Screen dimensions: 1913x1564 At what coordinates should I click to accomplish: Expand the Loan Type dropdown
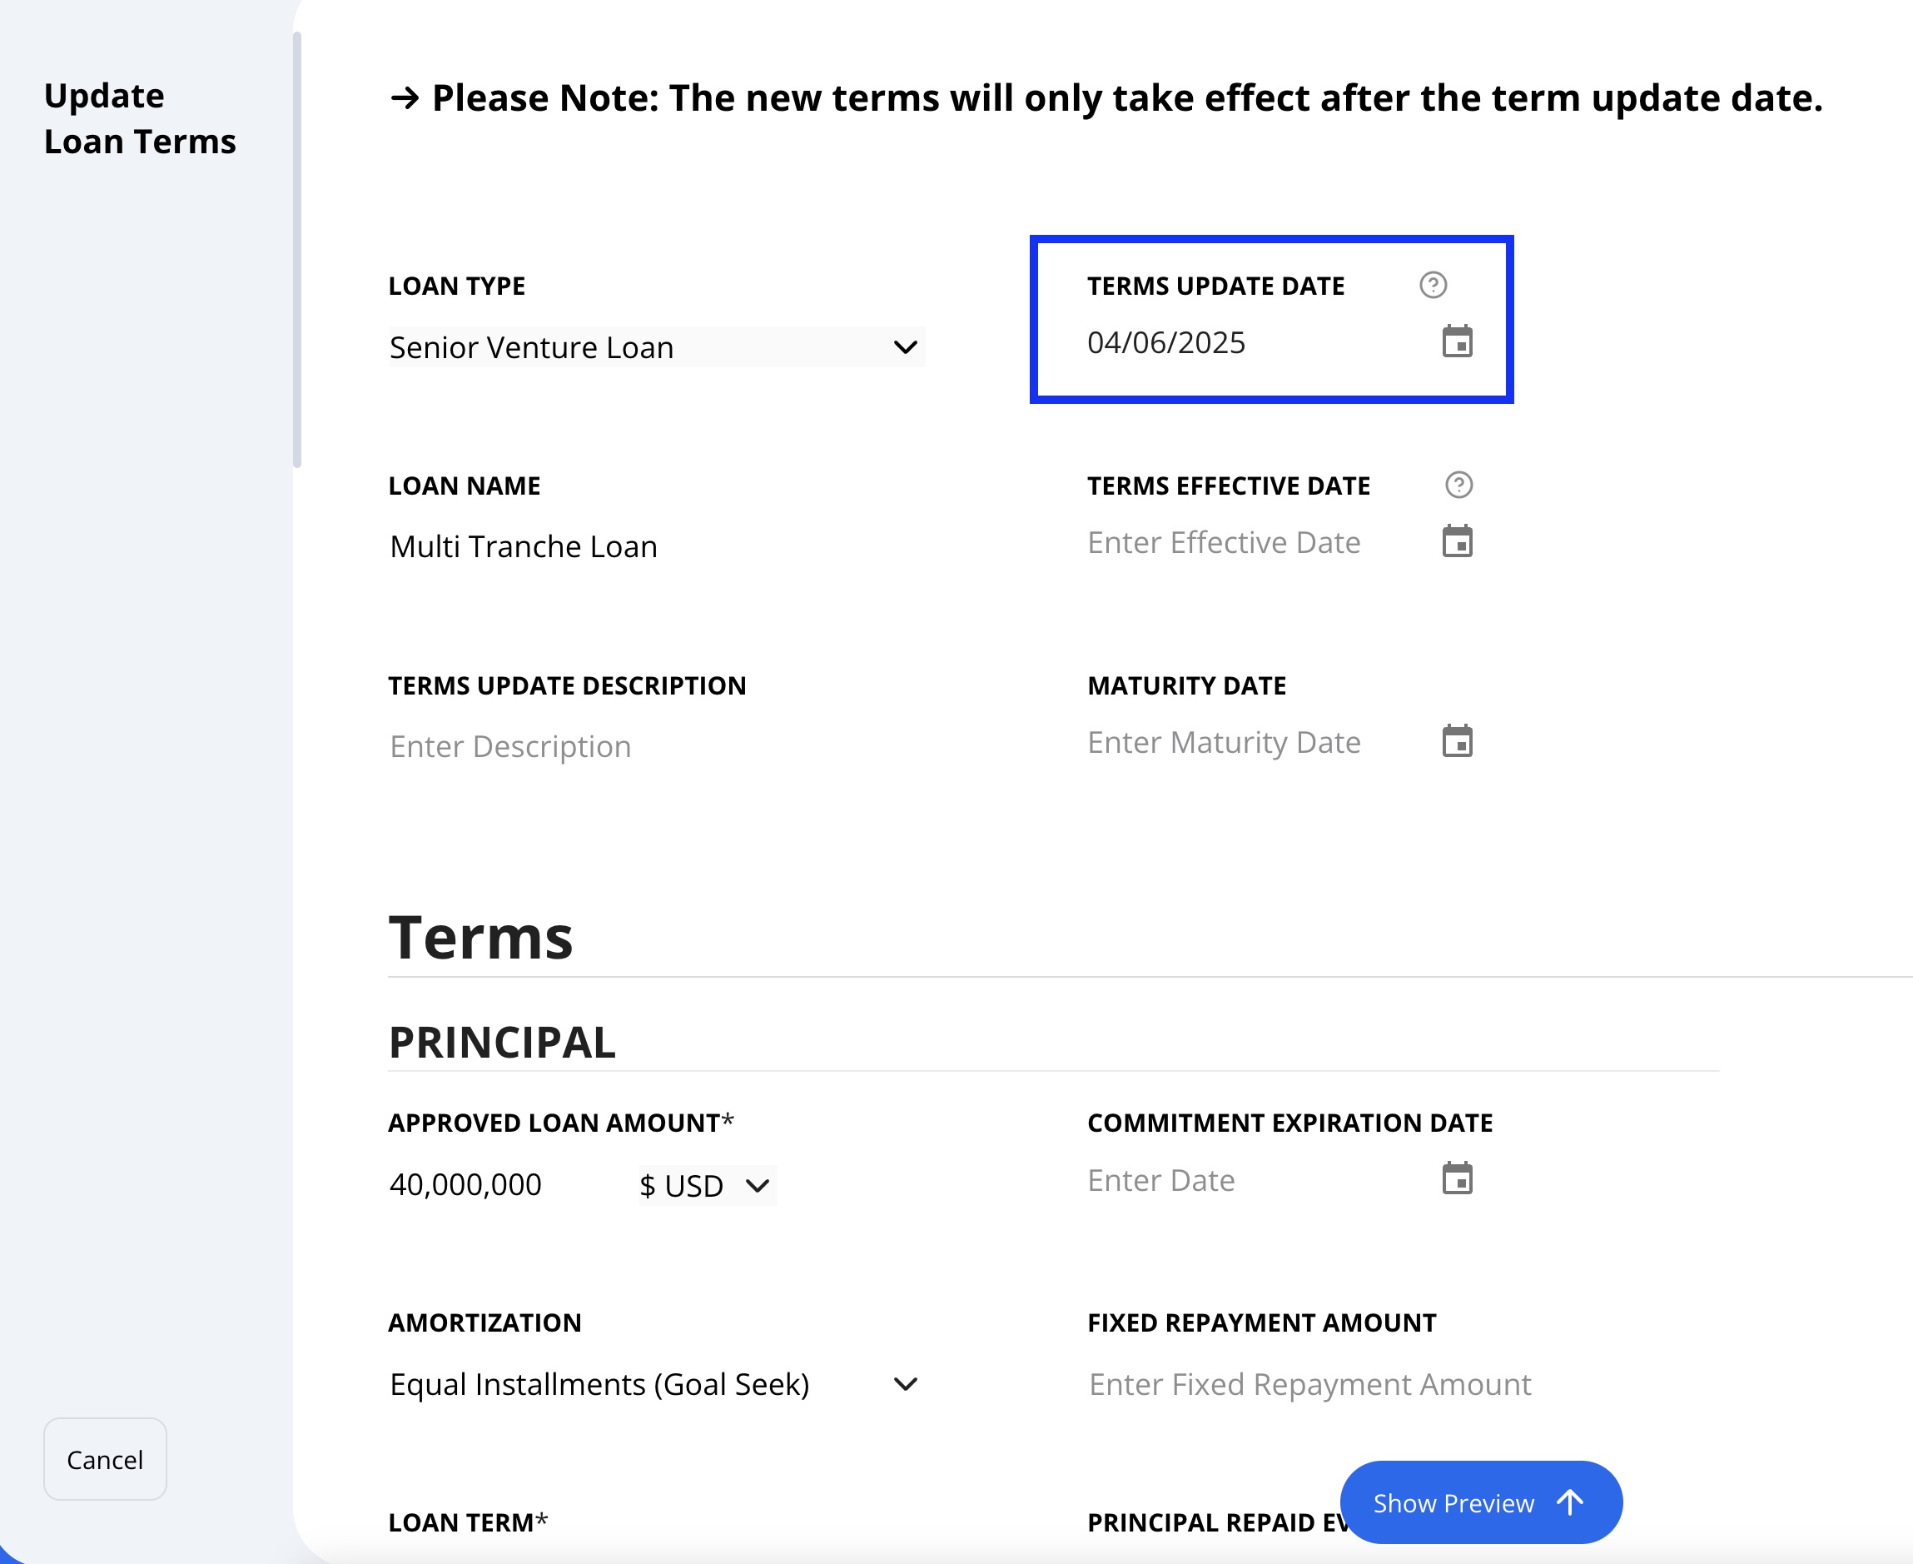click(x=657, y=348)
